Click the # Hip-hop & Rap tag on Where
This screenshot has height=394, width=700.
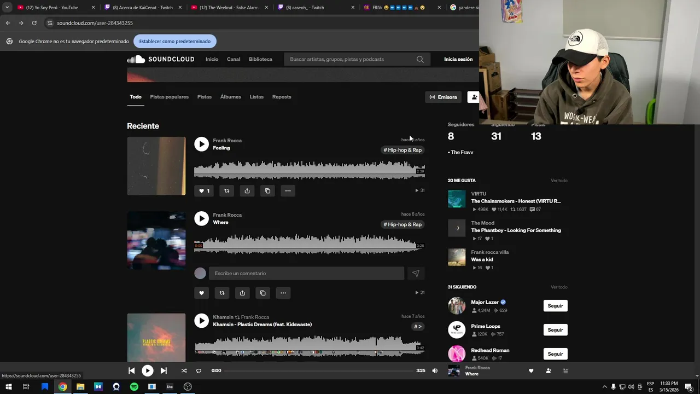[x=402, y=224]
